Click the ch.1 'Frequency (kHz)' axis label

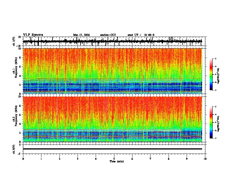coord(16,67)
